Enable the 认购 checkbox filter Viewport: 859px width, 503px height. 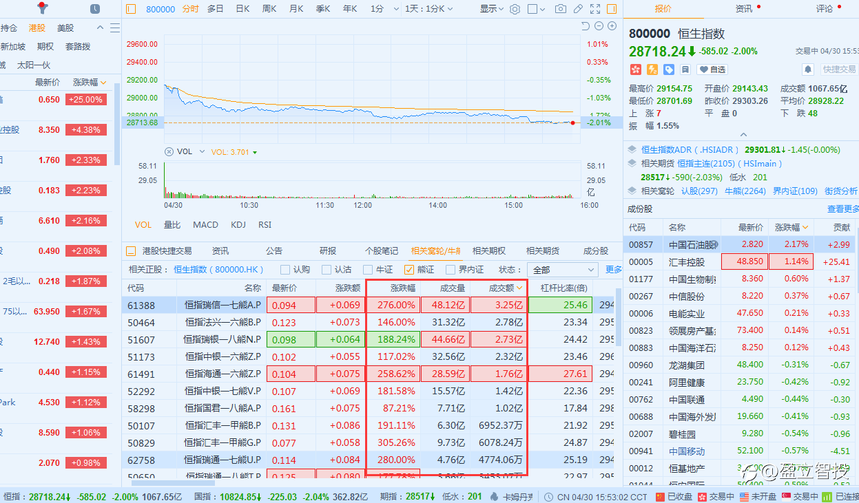click(x=285, y=270)
